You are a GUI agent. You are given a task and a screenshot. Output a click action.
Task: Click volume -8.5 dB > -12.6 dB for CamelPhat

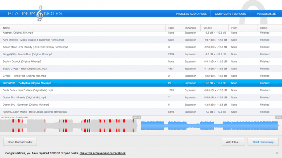[215, 83]
